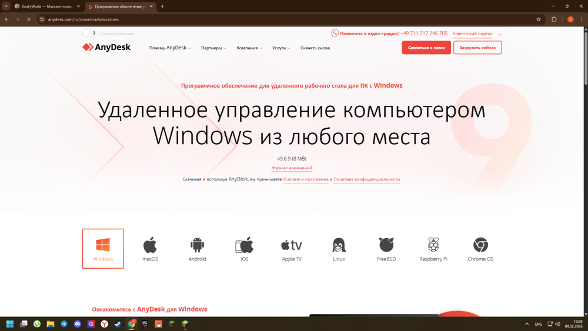Stop loading the page
The image size is (588, 331).
28,19
